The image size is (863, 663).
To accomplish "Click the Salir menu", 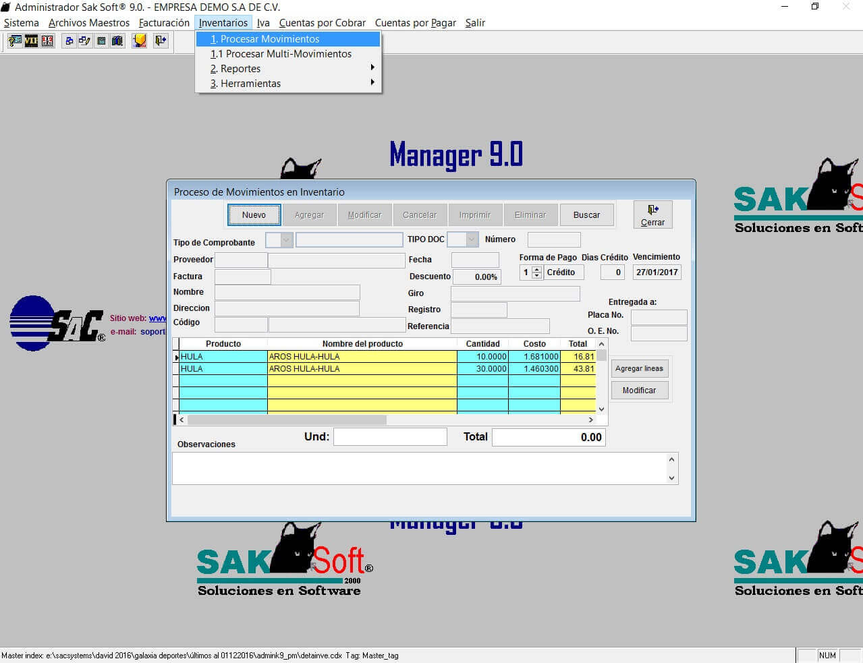I will click(x=475, y=23).
